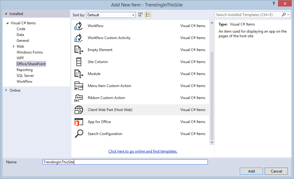This screenshot has width=294, height=179.
Task: Select the 'Site Column' label
Action: click(x=98, y=62)
